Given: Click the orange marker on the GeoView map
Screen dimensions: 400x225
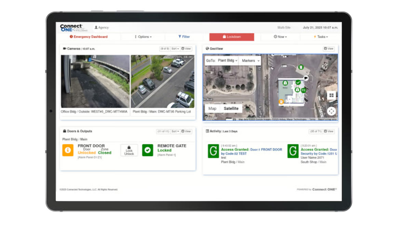Looking at the screenshot, I should tap(281, 102).
